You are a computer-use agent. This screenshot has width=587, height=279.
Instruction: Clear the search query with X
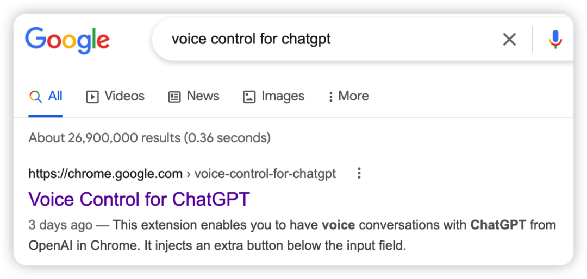pos(509,39)
